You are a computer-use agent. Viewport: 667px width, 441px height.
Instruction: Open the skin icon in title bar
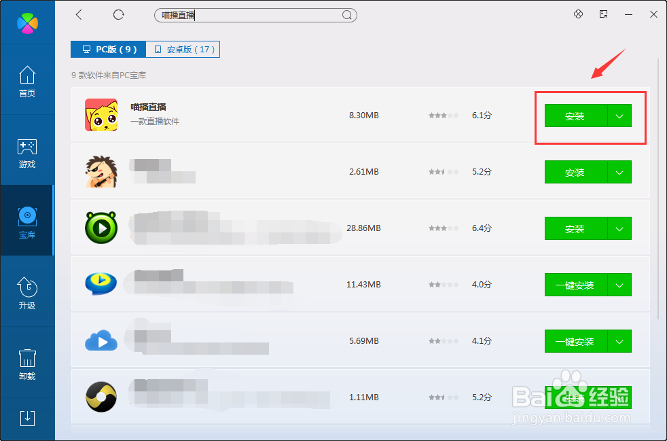[578, 14]
